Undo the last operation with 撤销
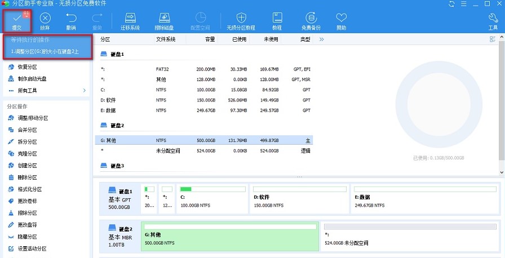This screenshot has height=258, width=505. [71, 21]
